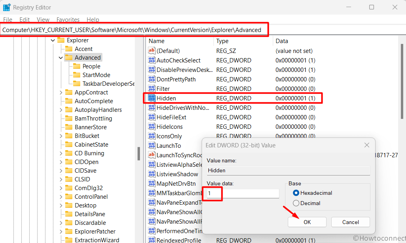Expand the CIDOpen key

[60, 162]
